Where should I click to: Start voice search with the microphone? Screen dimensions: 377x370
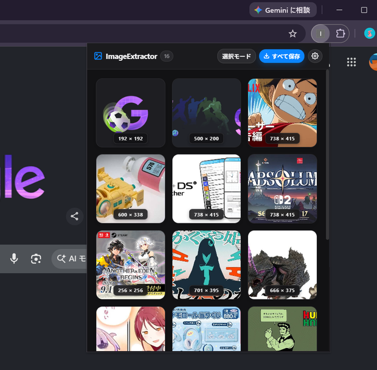pyautogui.click(x=14, y=259)
